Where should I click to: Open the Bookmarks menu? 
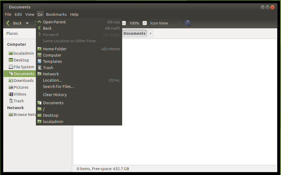click(56, 14)
